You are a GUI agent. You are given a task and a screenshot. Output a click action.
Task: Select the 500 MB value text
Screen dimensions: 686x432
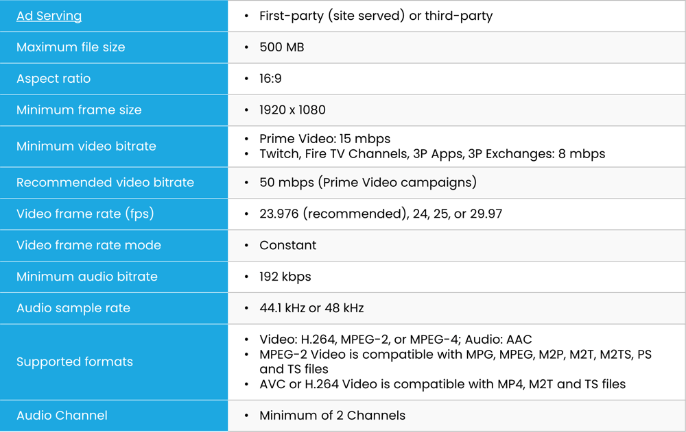point(281,47)
